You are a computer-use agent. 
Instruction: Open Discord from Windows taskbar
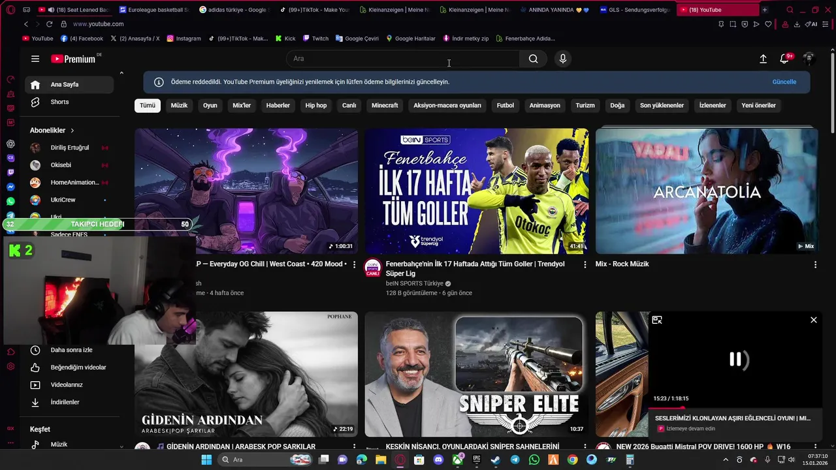(438, 460)
